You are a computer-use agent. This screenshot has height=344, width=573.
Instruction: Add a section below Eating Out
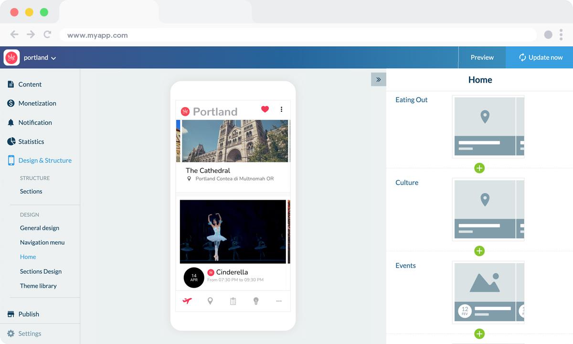[x=479, y=168]
